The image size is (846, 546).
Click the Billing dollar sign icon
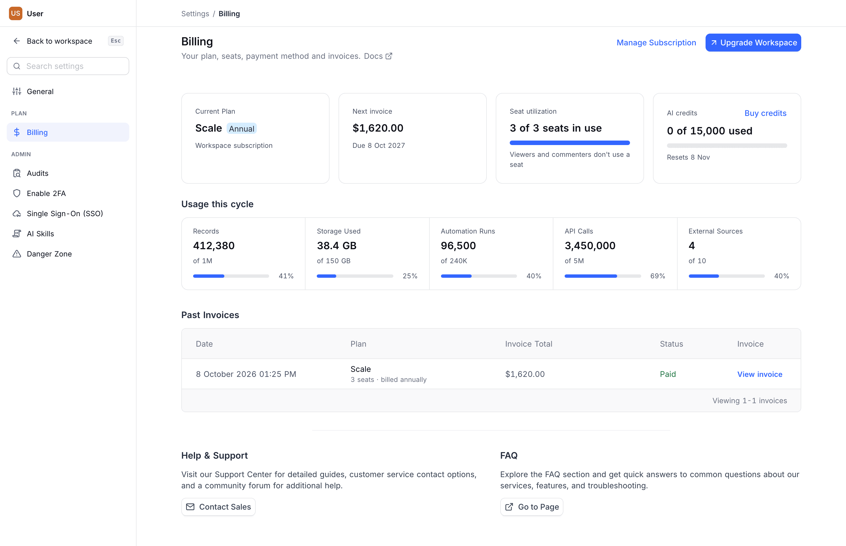point(17,132)
